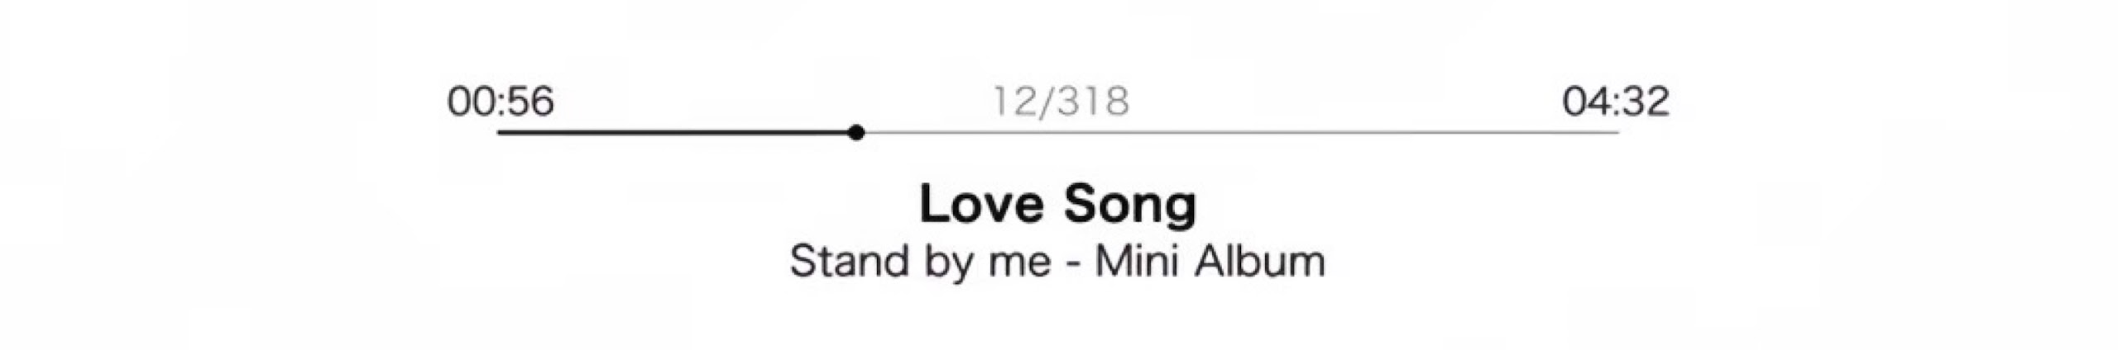
Task: Click the playback position knob on the progress bar
Action: click(x=856, y=132)
